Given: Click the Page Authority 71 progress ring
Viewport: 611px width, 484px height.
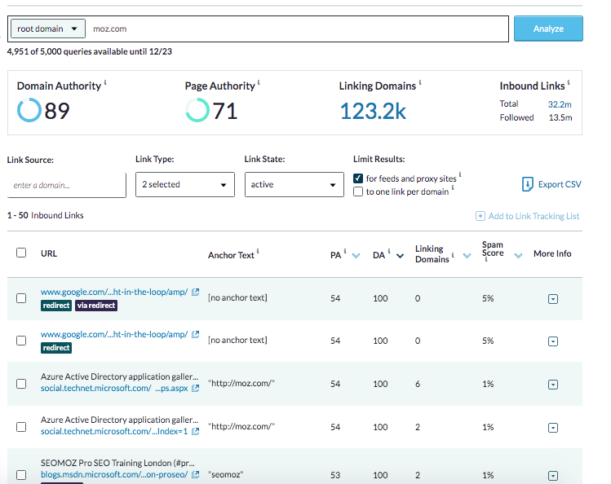Looking at the screenshot, I should [x=197, y=110].
